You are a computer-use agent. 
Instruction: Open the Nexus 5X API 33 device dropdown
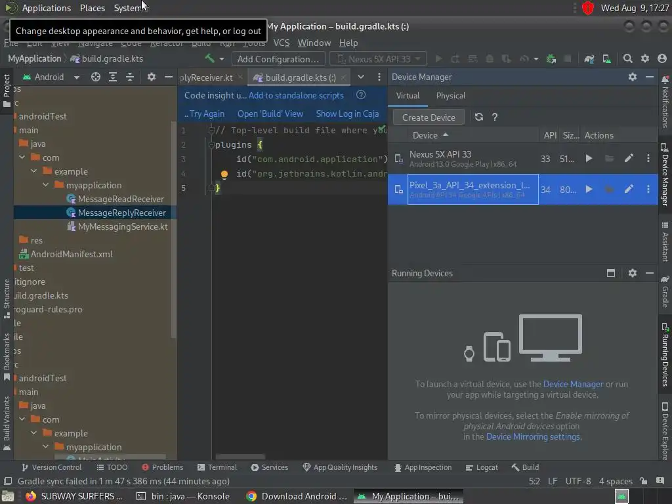(x=379, y=58)
